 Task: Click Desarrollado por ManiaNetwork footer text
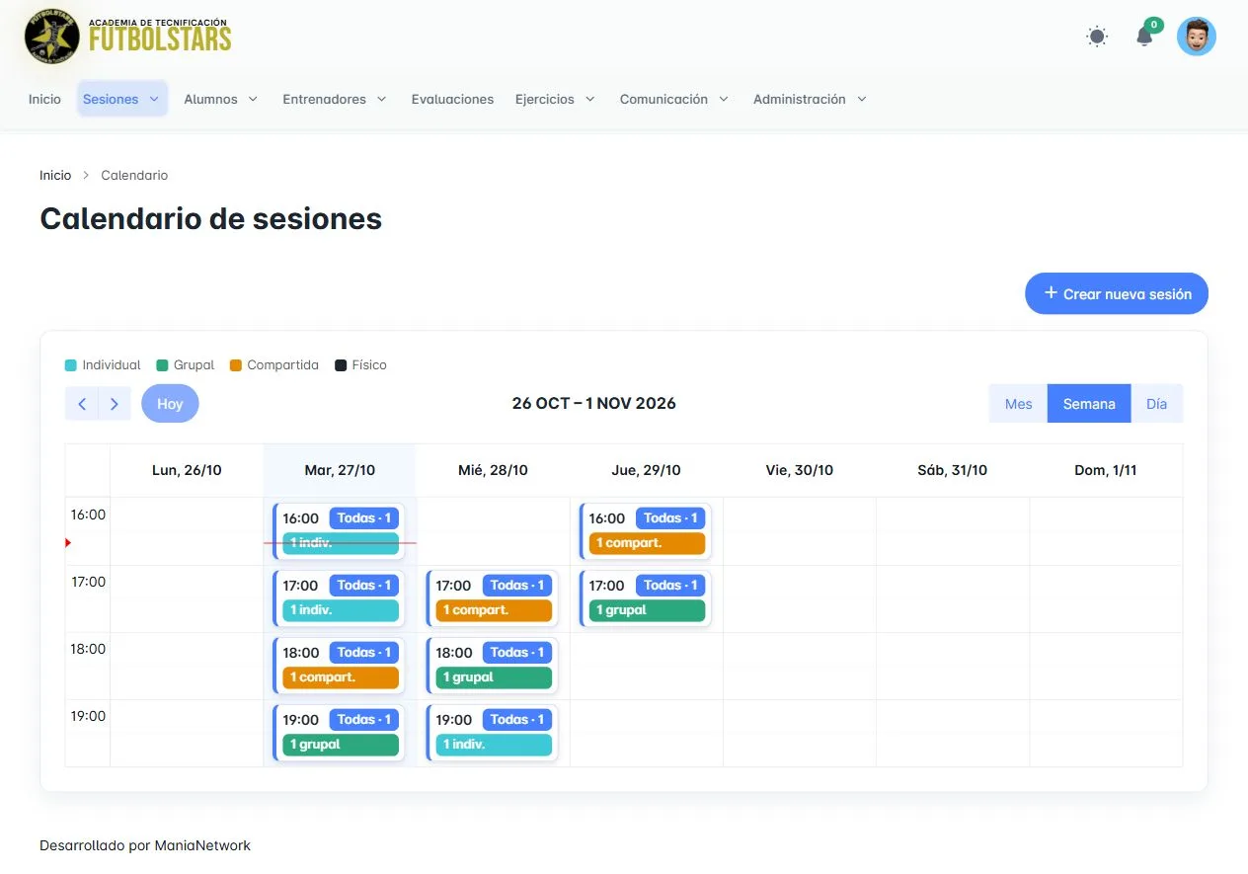[x=145, y=845]
